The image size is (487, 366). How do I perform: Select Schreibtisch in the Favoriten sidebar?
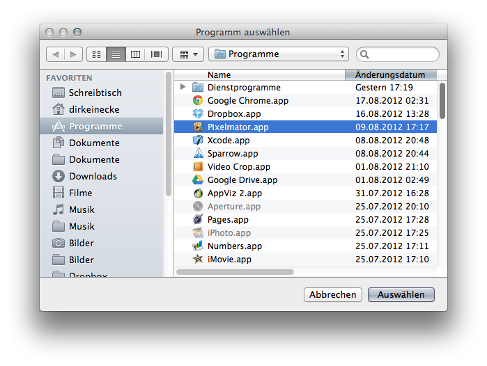tap(95, 93)
